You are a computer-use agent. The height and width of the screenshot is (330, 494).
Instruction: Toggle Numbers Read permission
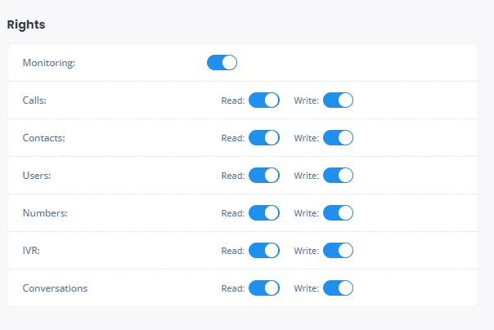coord(264,213)
